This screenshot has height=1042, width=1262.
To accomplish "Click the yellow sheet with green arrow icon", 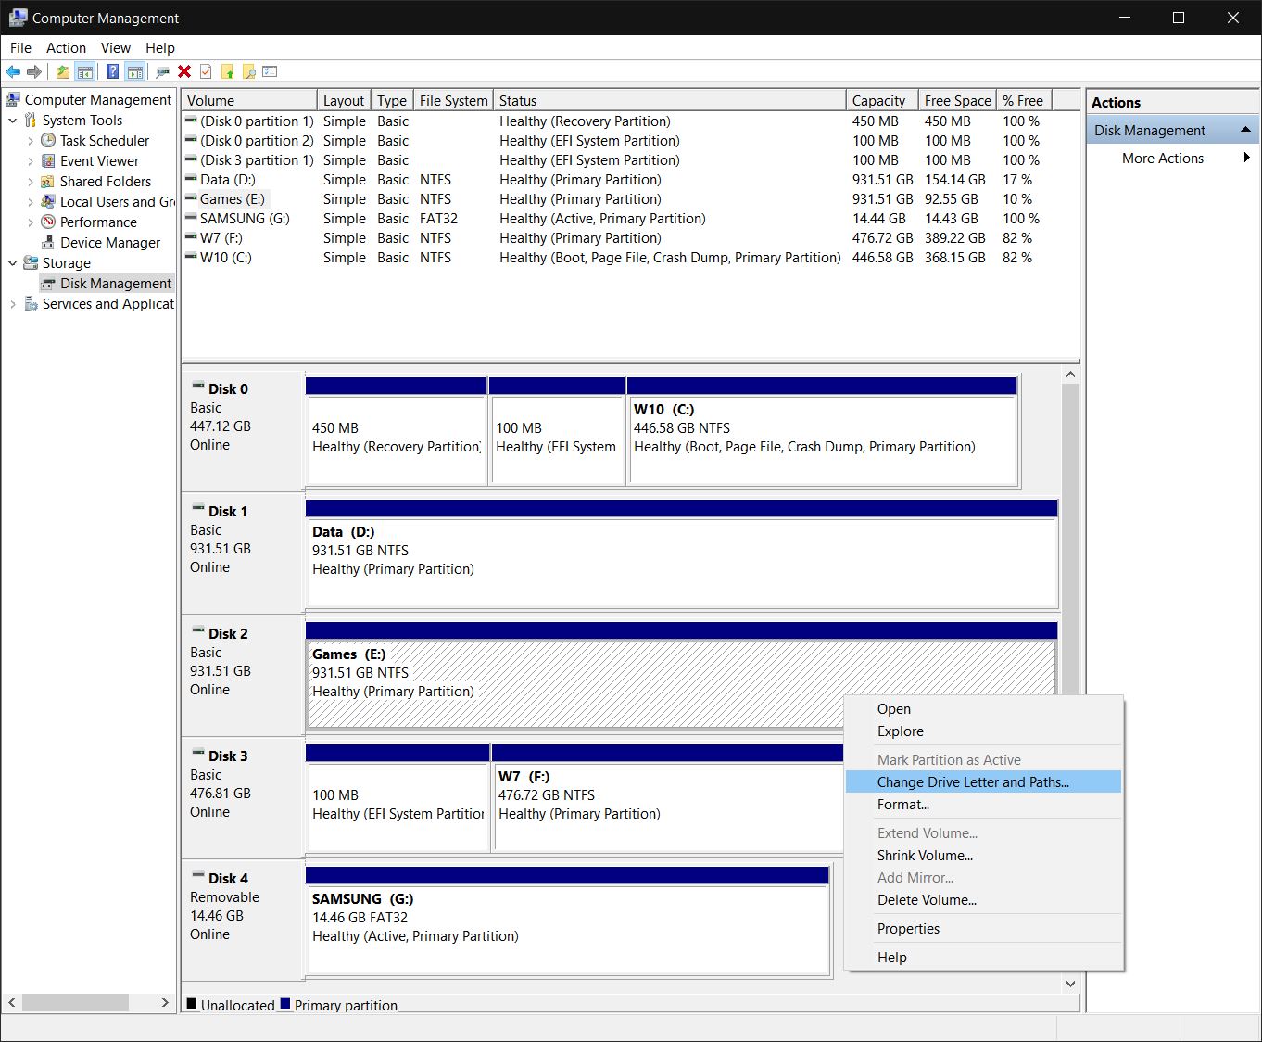I will pos(227,71).
